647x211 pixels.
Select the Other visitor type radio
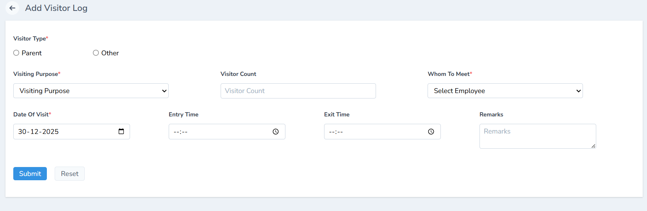tap(96, 53)
